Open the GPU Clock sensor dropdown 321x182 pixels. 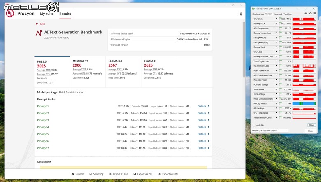click(277, 19)
